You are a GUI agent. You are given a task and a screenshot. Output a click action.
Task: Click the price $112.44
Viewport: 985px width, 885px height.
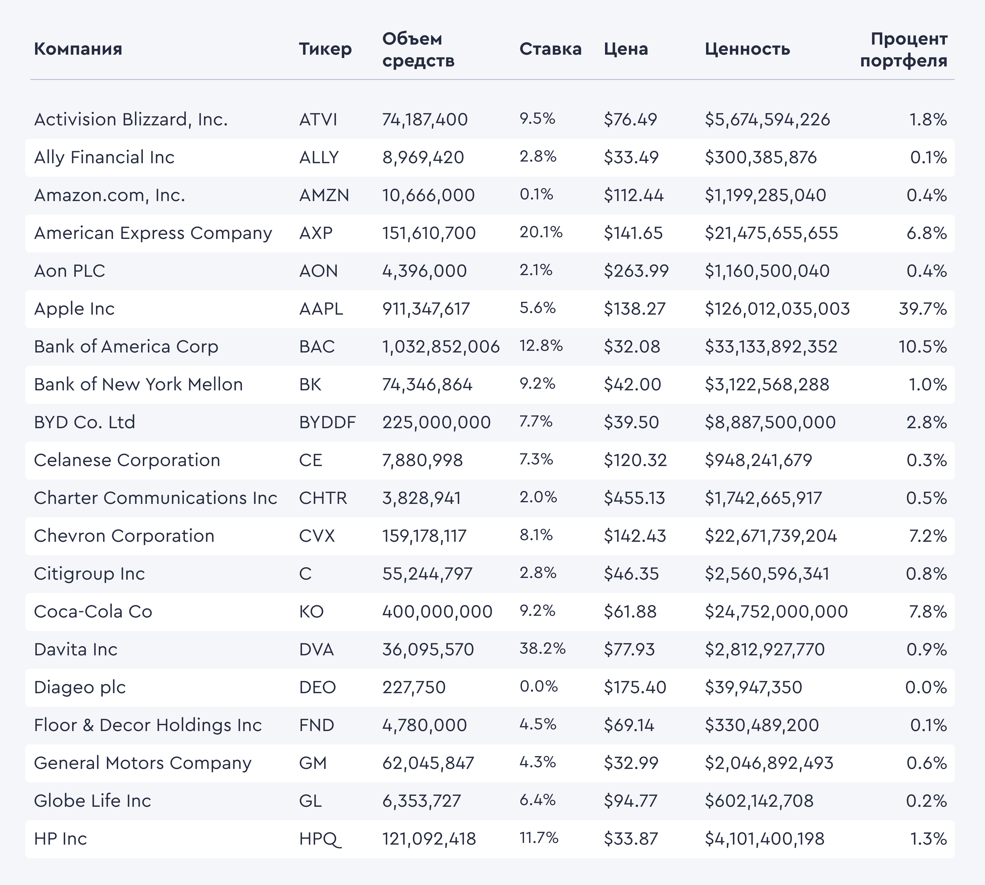tap(634, 195)
